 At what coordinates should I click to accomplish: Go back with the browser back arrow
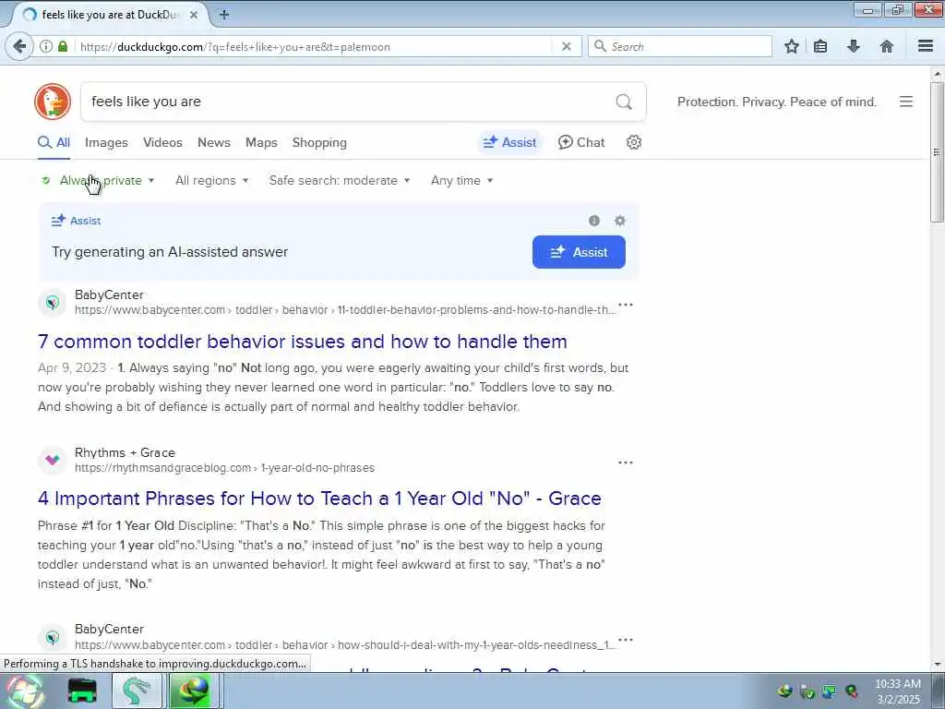tap(19, 46)
